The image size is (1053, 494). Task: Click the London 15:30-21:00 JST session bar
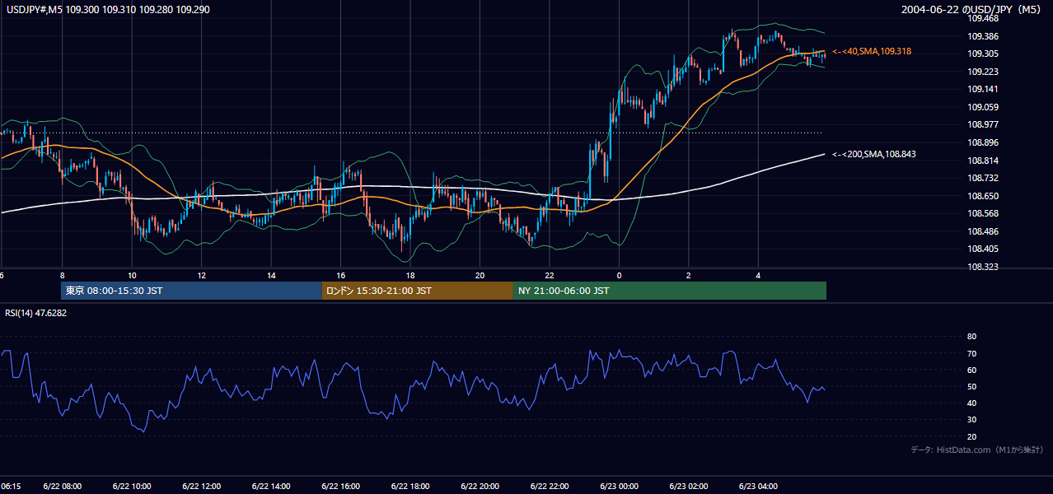pyautogui.click(x=417, y=291)
